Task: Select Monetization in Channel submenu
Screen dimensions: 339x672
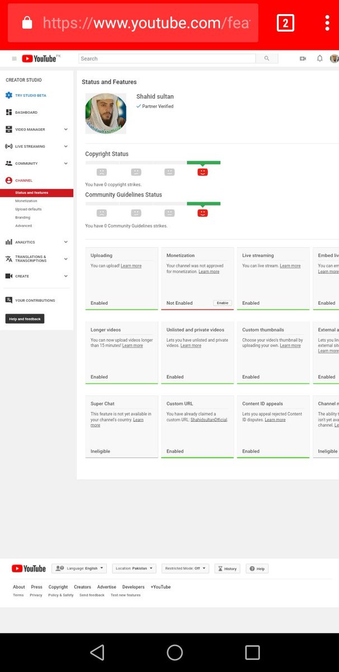Action: 26,201
